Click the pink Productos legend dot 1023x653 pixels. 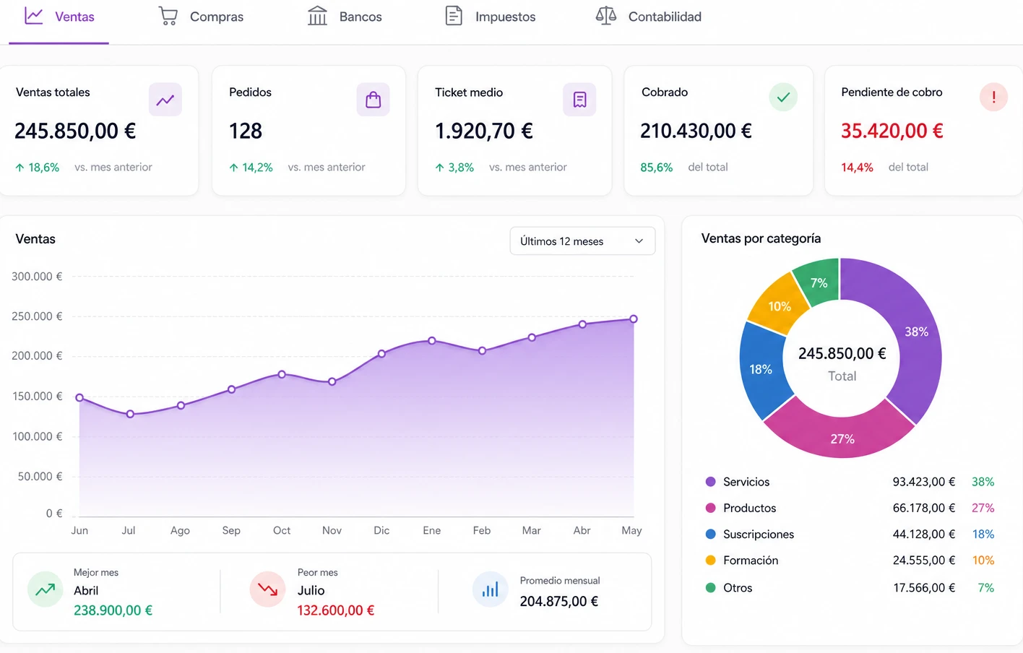pos(710,508)
